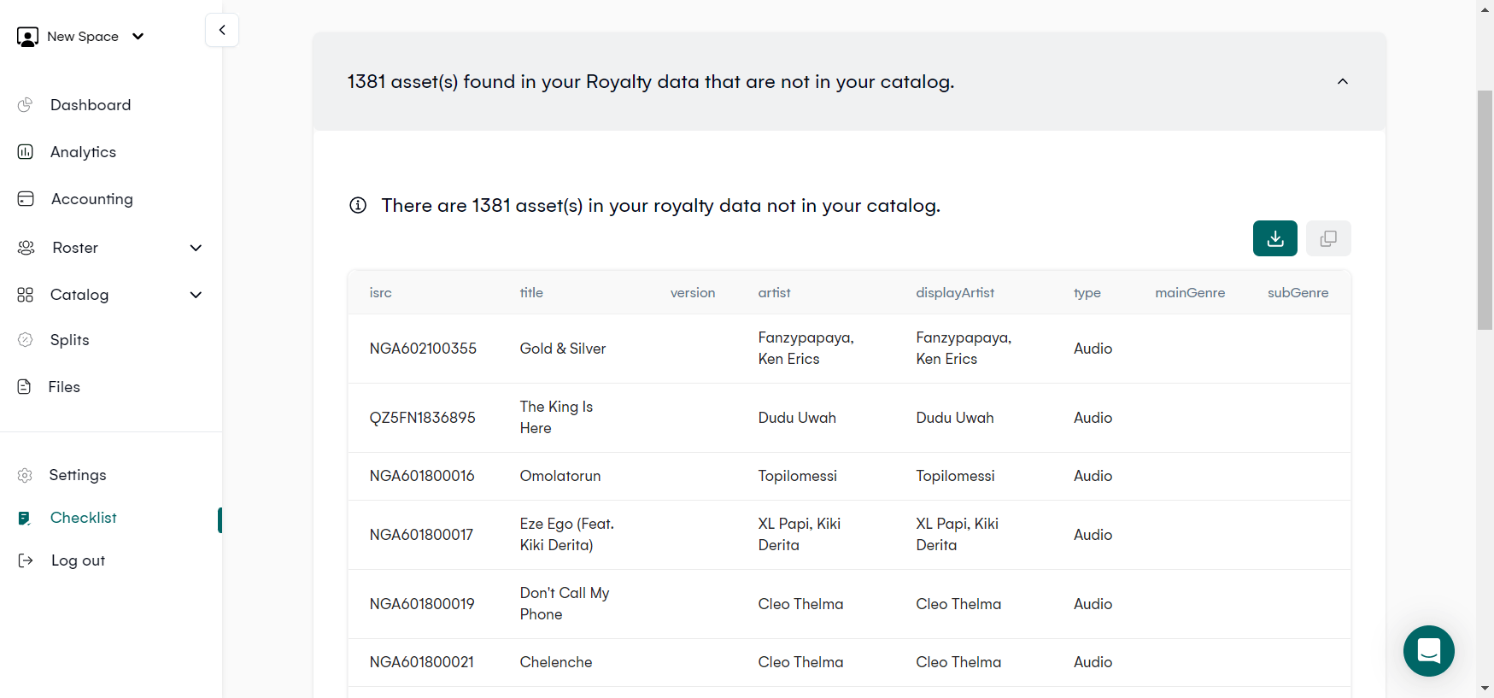Viewport: 1494px width, 698px height.
Task: Click Dudu Uwah in the artist column
Action: [797, 418]
